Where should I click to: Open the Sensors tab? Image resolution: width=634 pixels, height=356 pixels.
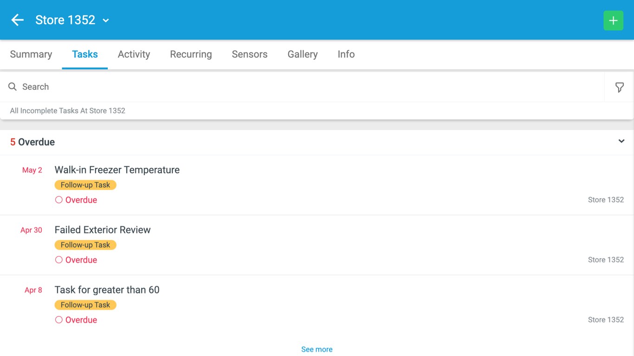click(249, 54)
